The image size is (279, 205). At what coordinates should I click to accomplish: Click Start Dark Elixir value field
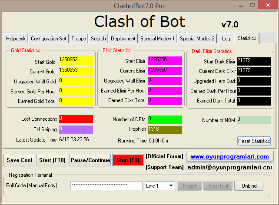pyautogui.click(x=254, y=61)
